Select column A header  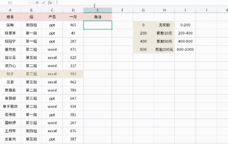10,10
